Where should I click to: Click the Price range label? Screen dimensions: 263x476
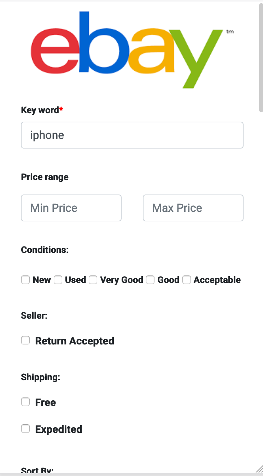coord(45,177)
